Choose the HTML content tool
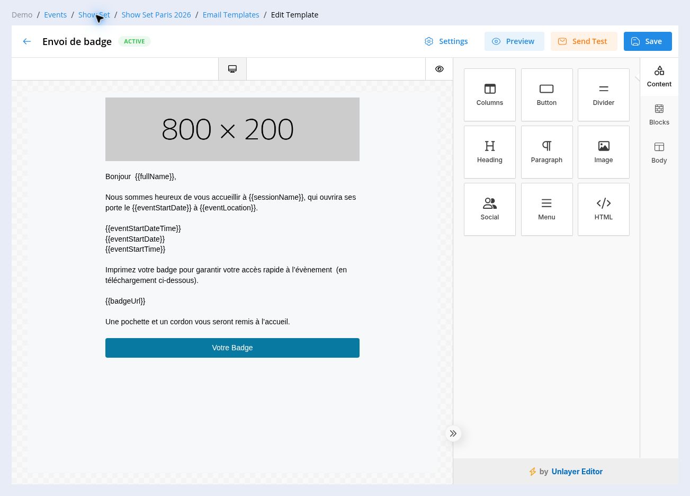This screenshot has height=496, width=690. click(x=603, y=209)
